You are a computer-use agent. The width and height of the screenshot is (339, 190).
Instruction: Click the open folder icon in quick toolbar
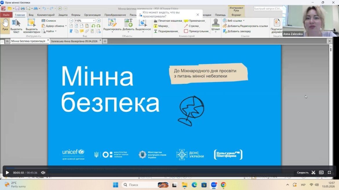pyautogui.click(x=10, y=8)
